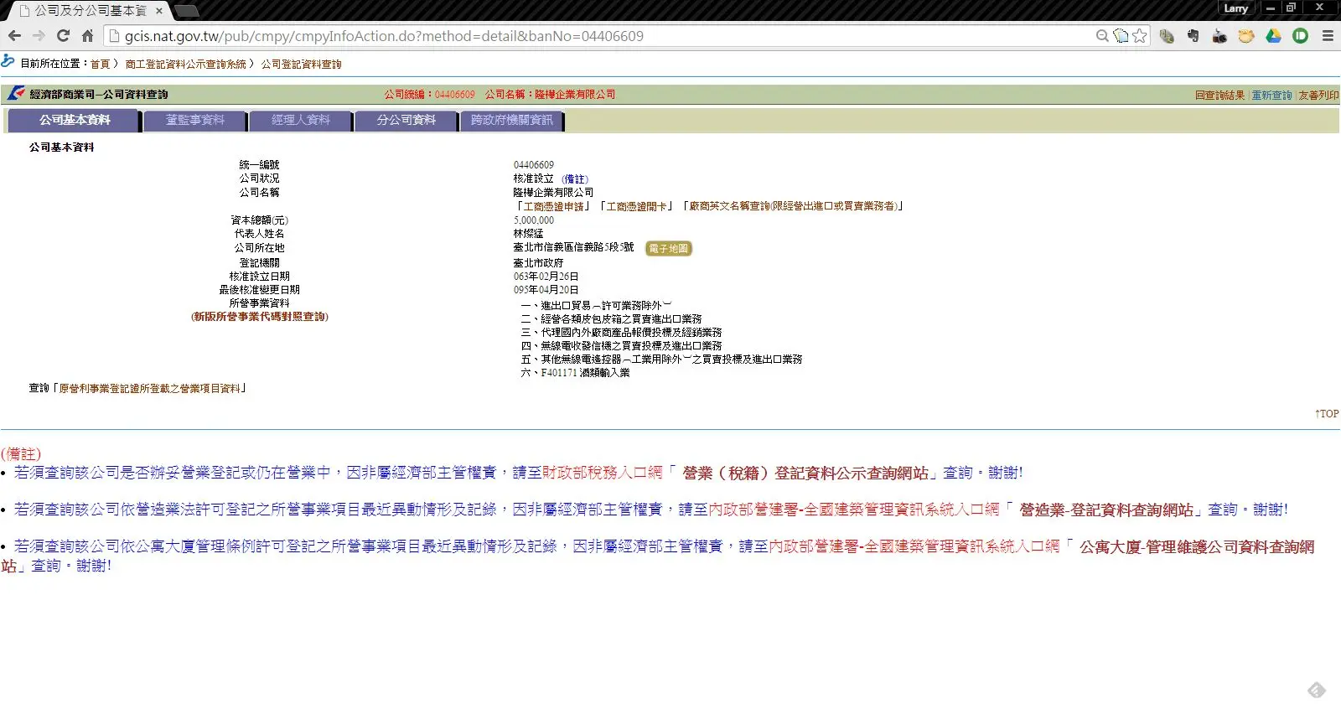Open the Chrome hamburger menu
Viewport: 1341px width, 714px height.
point(1328,36)
